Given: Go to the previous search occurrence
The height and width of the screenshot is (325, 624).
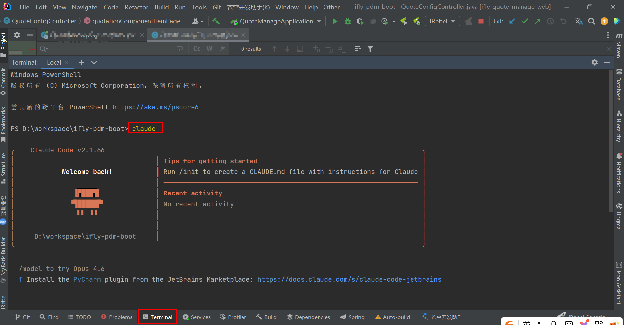Looking at the screenshot, I should point(274,49).
